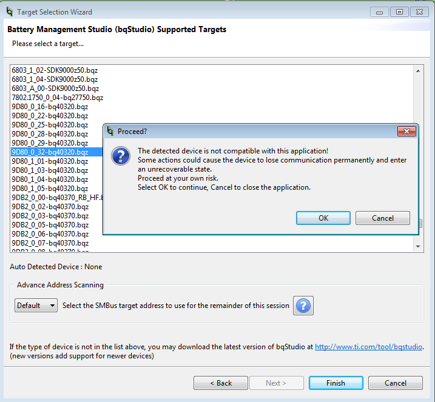Close the Proceed dialog with red X
This screenshot has width=435, height=402.
406,131
